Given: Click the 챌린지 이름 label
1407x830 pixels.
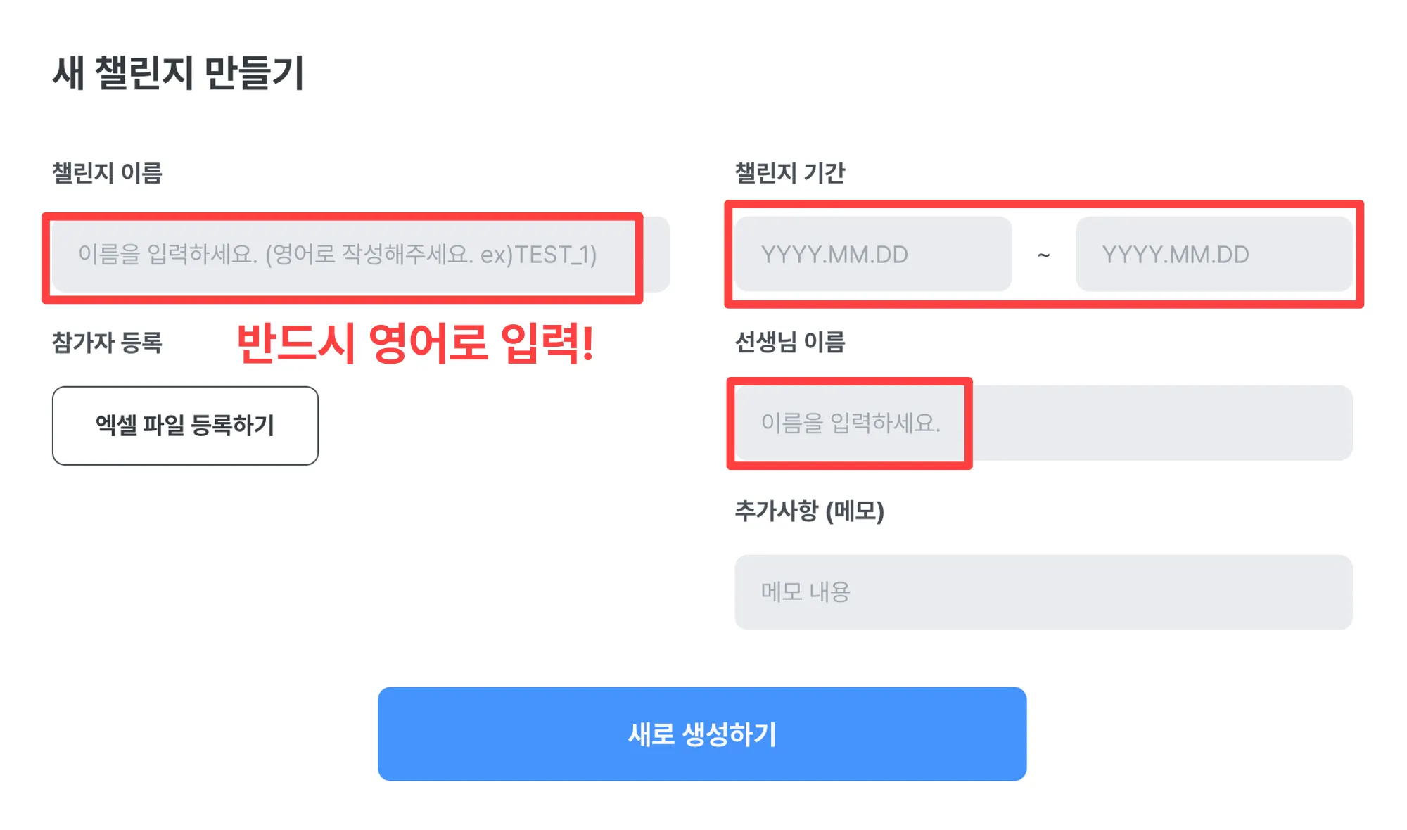Looking at the screenshot, I should tap(107, 173).
